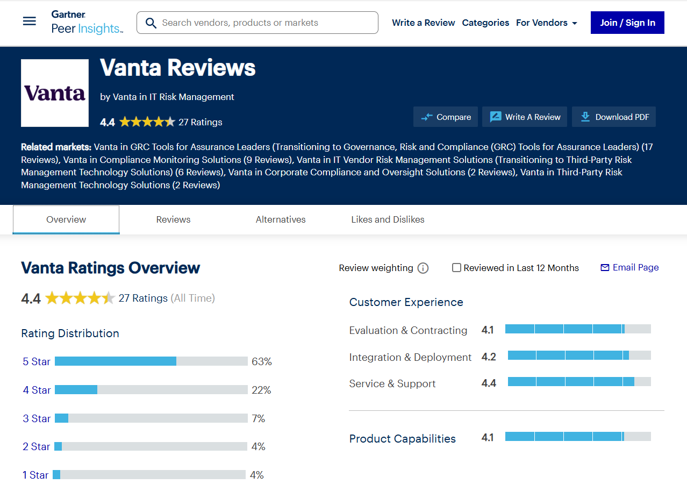Click the Vanta Reviews page title

click(x=177, y=68)
